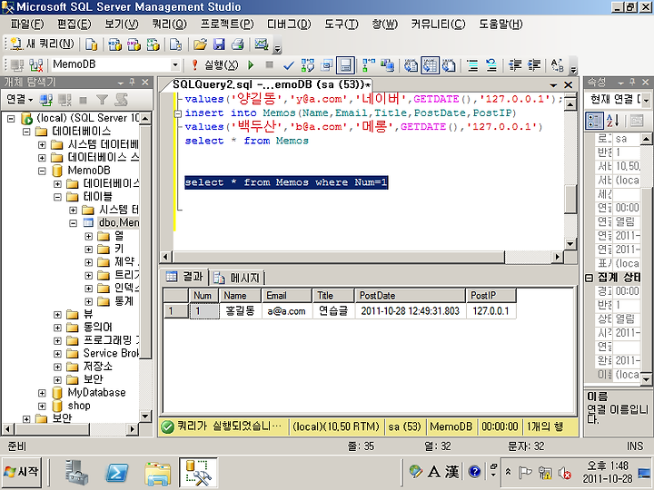Click the Object Explorer refresh icon
Viewport: 654px width, 490px height.
pyautogui.click(x=121, y=100)
